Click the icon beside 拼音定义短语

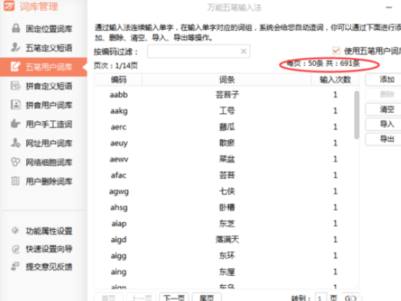pyautogui.click(x=15, y=86)
